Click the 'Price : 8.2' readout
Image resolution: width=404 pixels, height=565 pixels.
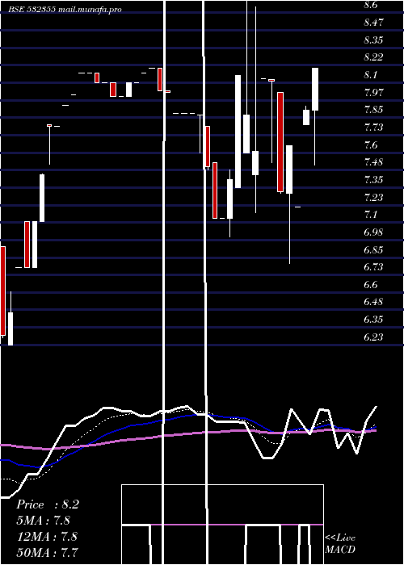click(x=48, y=504)
